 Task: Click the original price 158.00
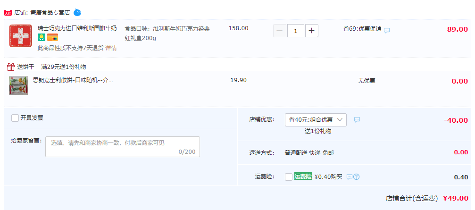[238, 28]
